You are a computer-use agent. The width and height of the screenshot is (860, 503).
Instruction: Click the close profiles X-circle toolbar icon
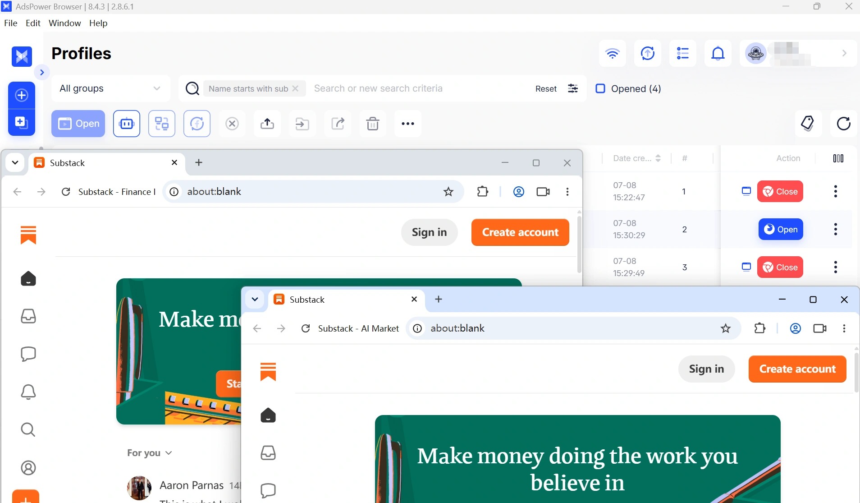(232, 124)
